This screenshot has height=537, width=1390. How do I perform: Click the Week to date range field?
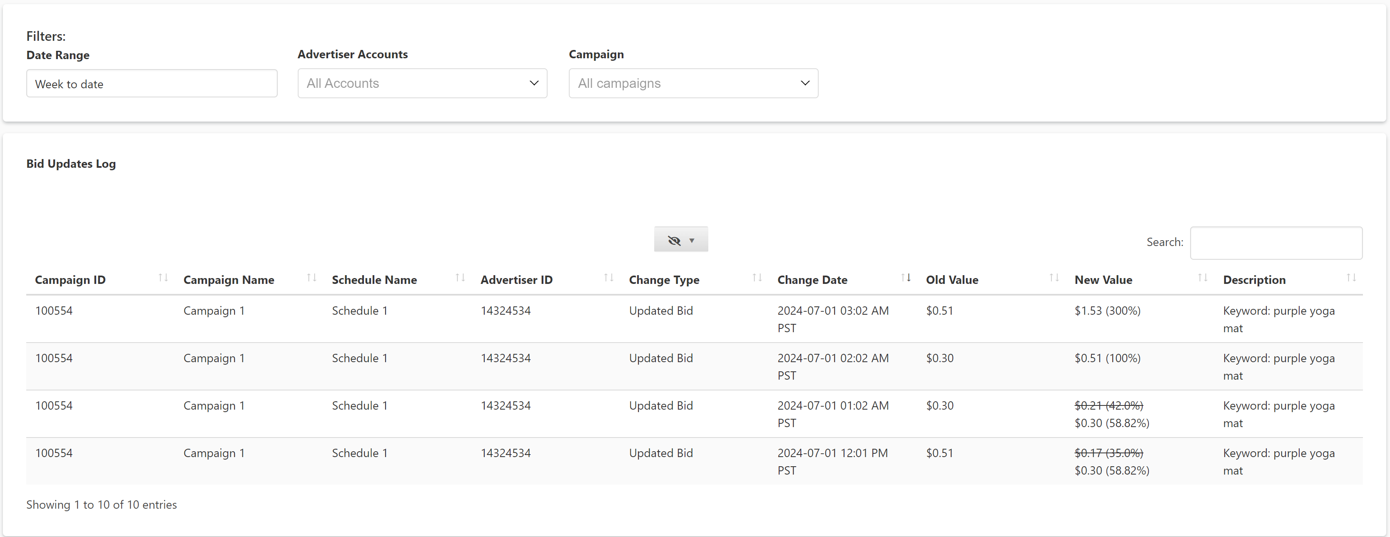point(152,84)
